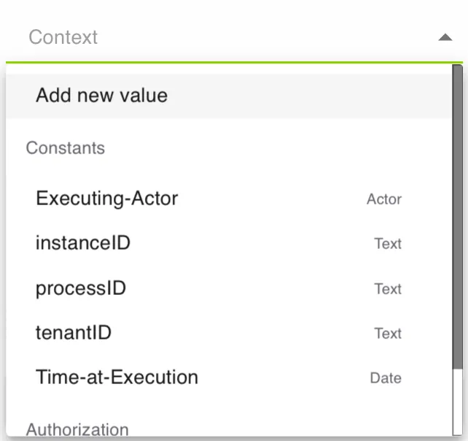Click the Constants section header
468x441 pixels.
coord(66,147)
